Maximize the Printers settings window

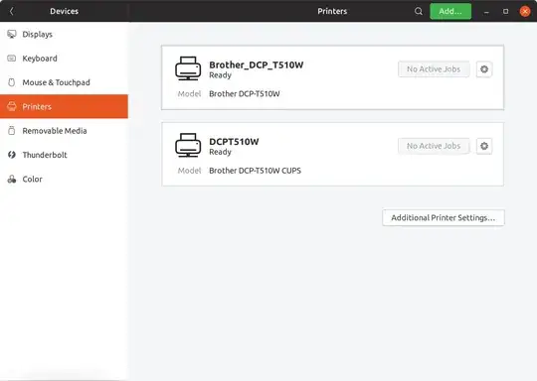505,11
